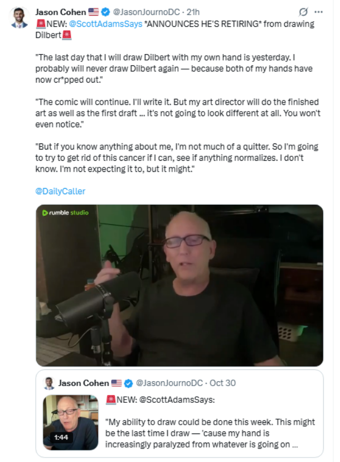Click the blue @ScottAdamsSays mention
Viewport: 340px width, 462px height.
coord(105,23)
